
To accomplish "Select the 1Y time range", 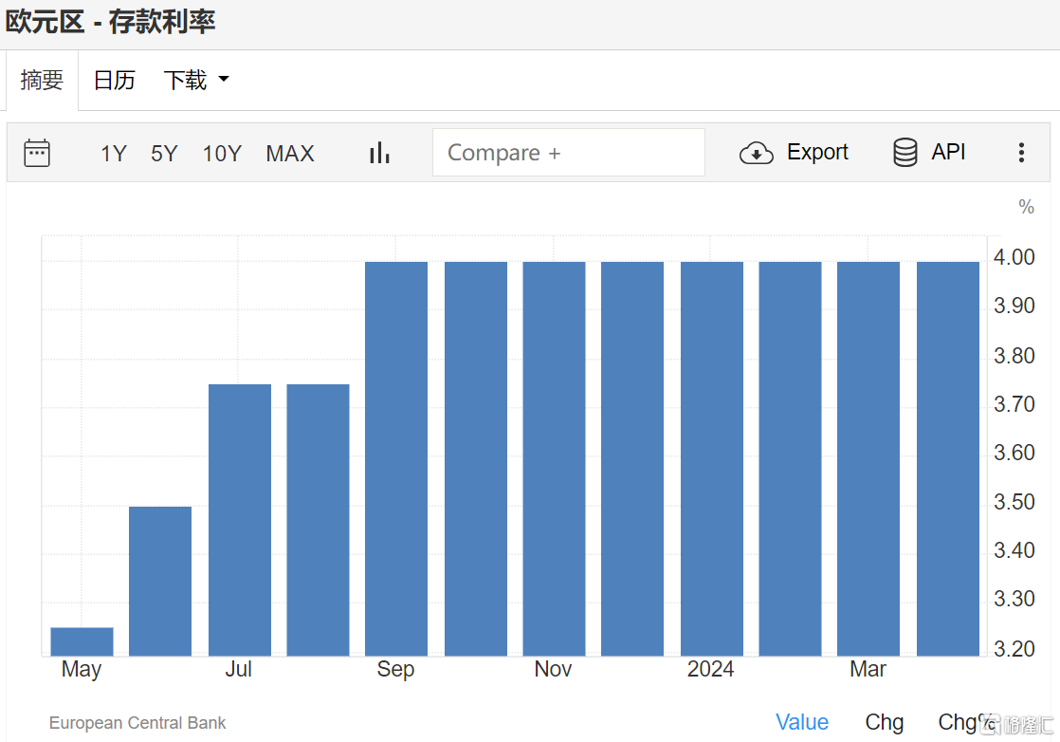I will (x=113, y=153).
